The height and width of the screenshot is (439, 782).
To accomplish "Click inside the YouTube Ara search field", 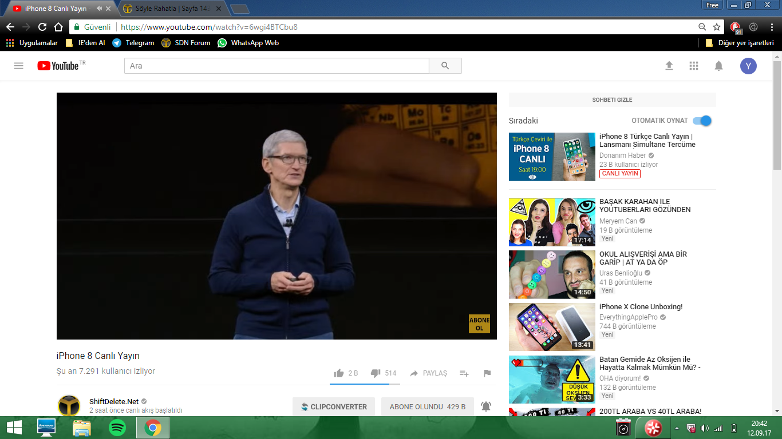I will [x=277, y=66].
